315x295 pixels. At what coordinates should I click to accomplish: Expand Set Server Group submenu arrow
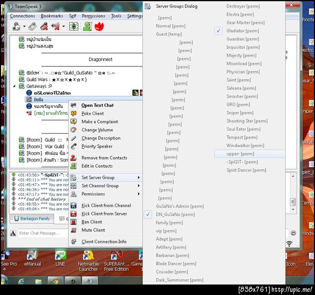pyautogui.click(x=139, y=178)
